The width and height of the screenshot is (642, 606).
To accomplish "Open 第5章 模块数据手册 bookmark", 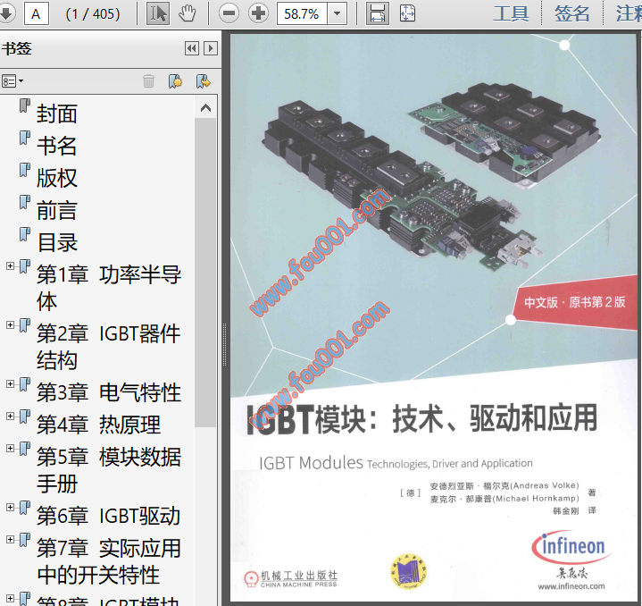I will point(109,470).
